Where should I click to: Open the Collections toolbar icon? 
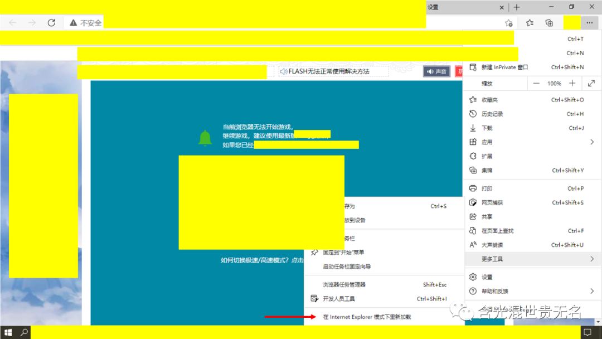549,23
